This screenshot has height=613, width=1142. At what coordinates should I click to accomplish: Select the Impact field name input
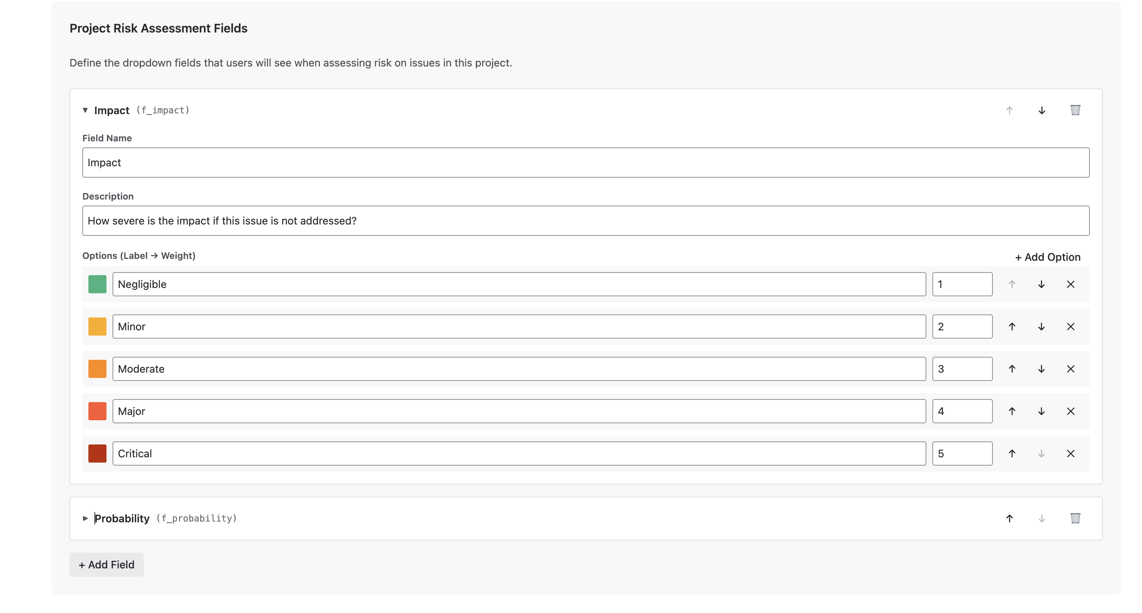[x=585, y=163]
